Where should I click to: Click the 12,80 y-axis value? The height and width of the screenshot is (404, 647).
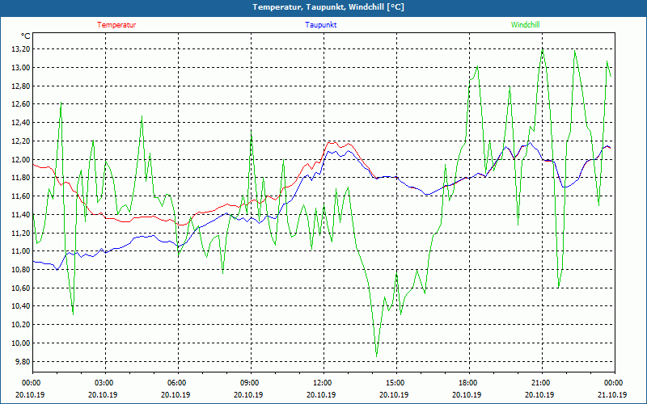coord(22,86)
